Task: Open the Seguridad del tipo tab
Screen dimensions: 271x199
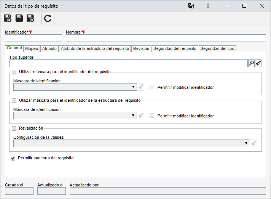Action: [217, 49]
